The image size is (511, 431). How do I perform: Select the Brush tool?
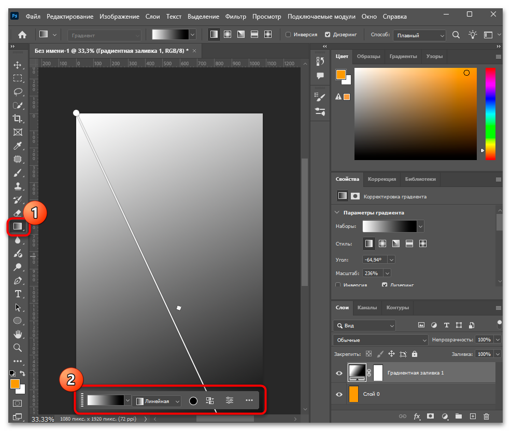(x=18, y=173)
